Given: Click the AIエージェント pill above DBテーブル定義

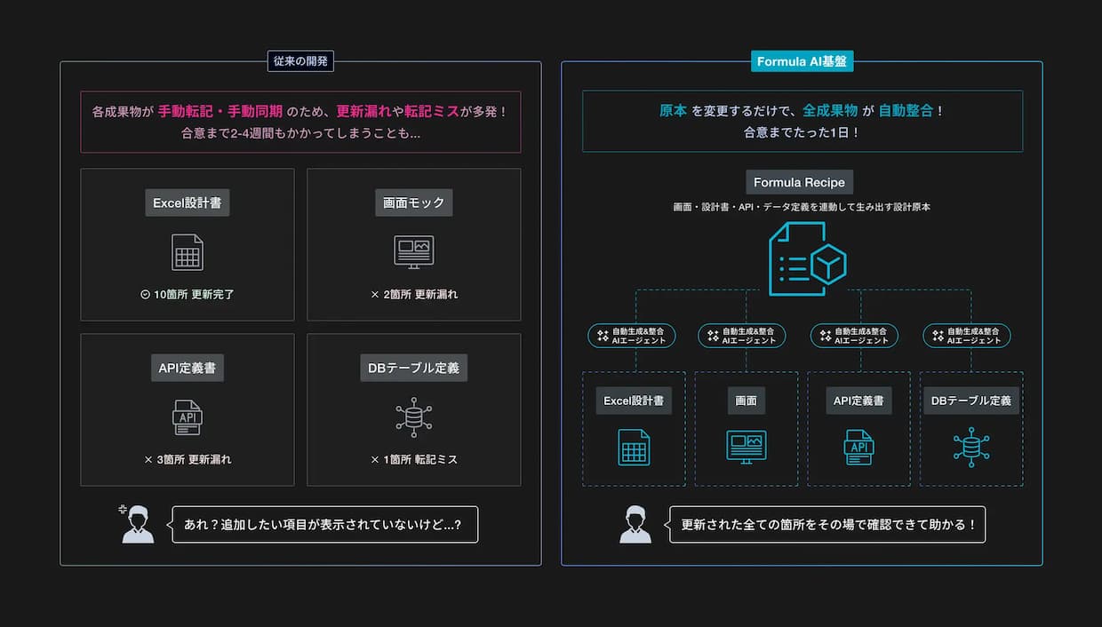Looking at the screenshot, I should [967, 336].
